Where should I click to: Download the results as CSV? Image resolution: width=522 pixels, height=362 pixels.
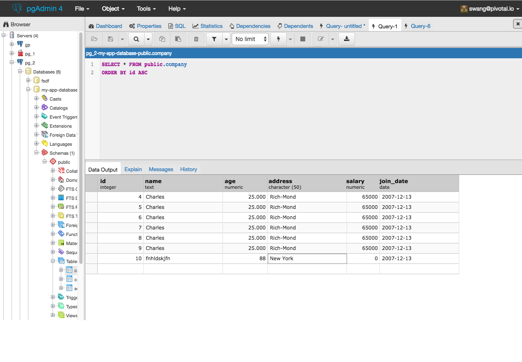347,39
